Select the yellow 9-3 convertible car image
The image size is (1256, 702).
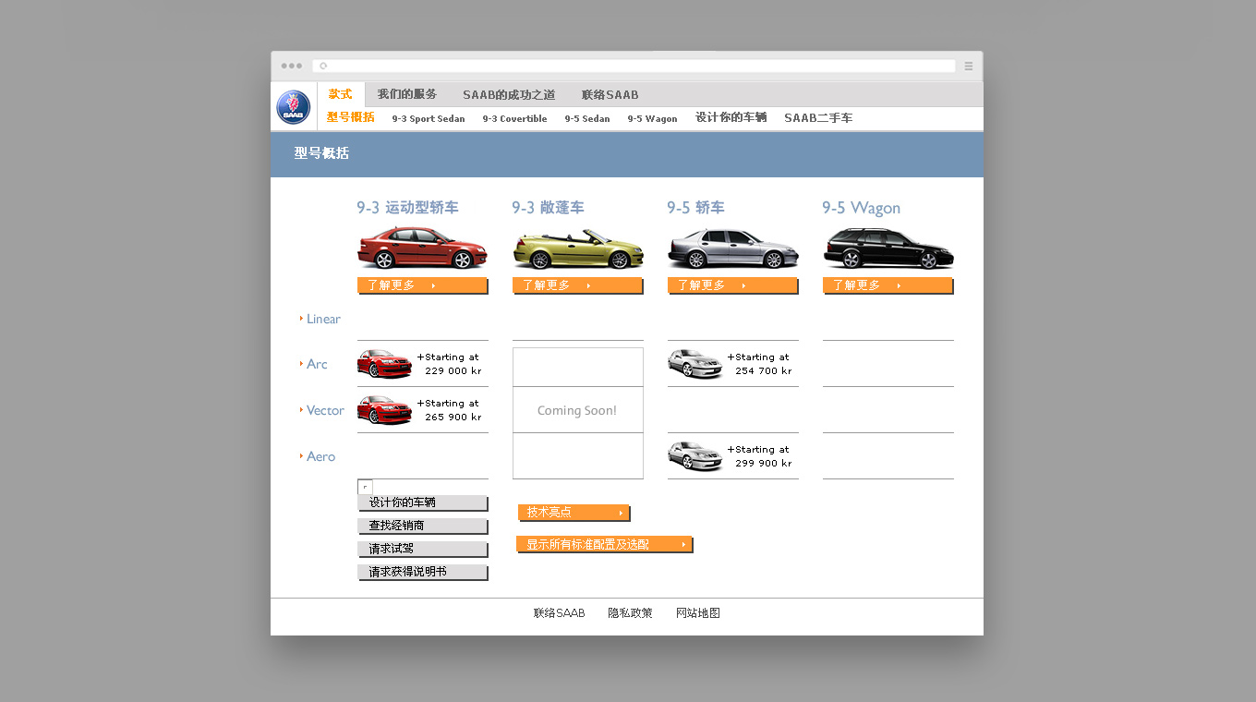[x=578, y=249]
